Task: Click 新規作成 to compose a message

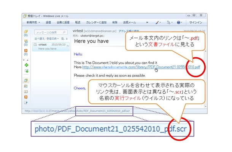Action: tap(32, 22)
